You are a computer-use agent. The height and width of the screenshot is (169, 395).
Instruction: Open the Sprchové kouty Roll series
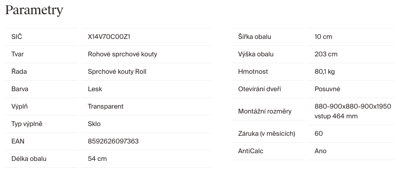click(x=117, y=72)
